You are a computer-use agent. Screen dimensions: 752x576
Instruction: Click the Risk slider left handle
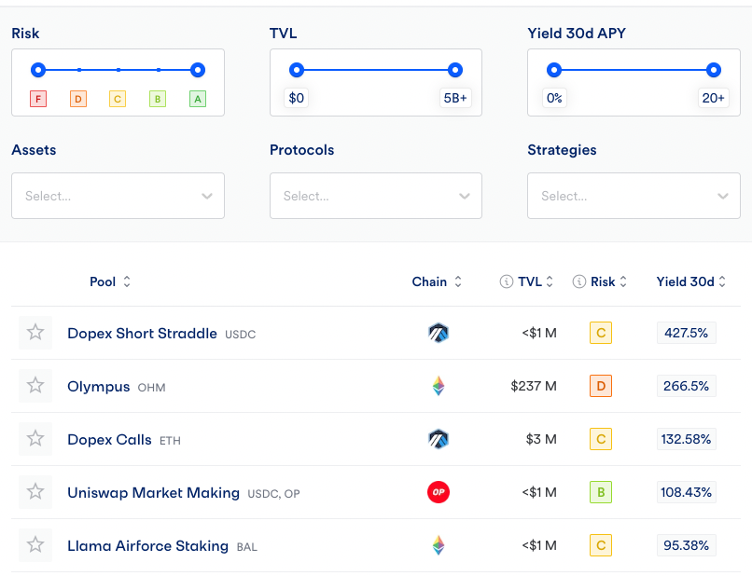38,70
